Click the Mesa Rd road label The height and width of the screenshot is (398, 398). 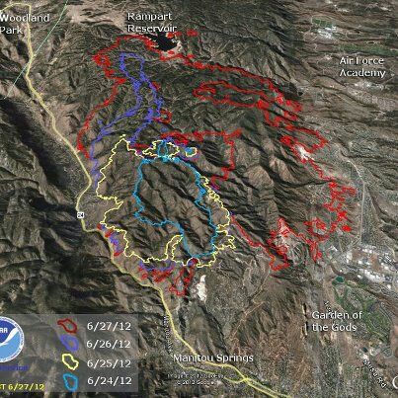(x=374, y=373)
